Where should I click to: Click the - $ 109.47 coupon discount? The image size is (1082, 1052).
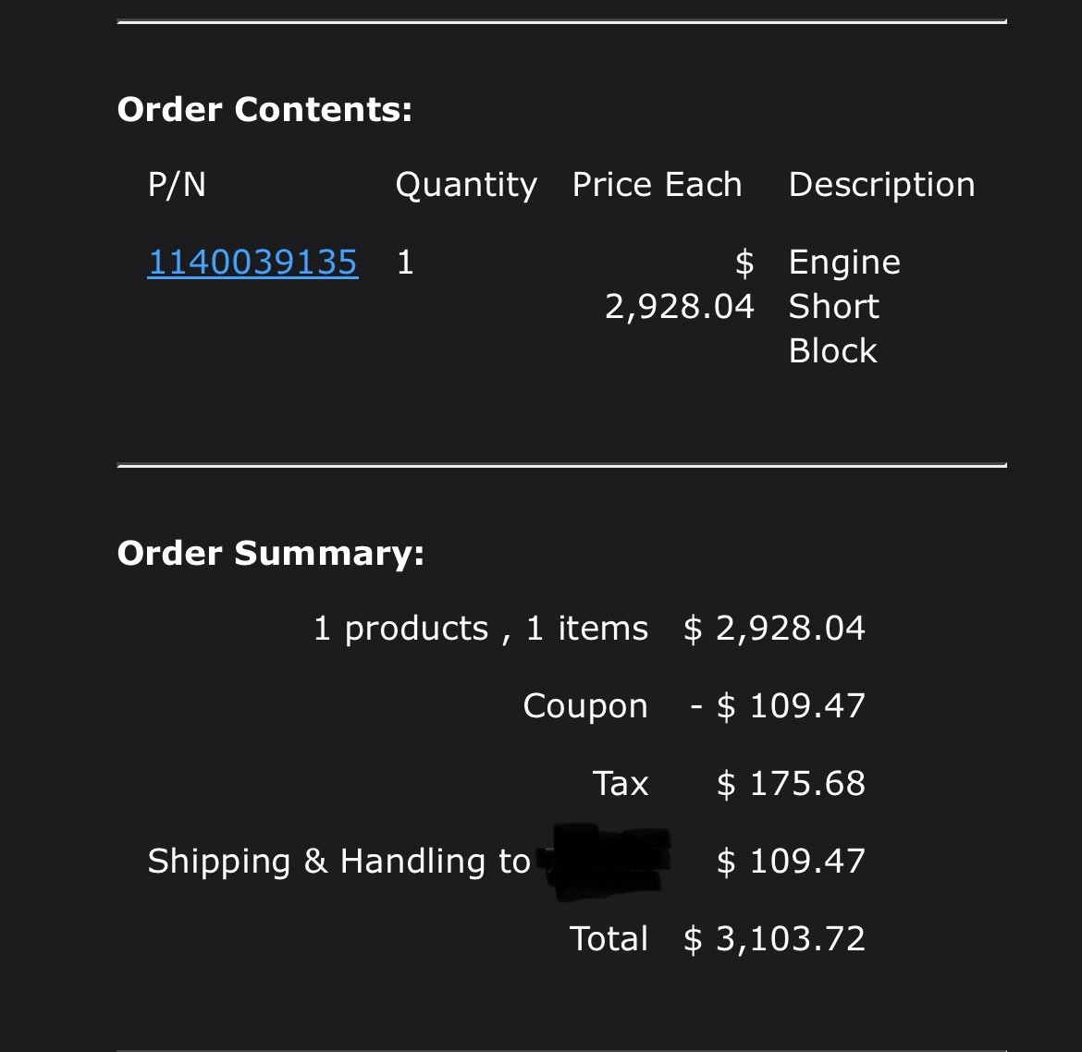tap(778, 706)
